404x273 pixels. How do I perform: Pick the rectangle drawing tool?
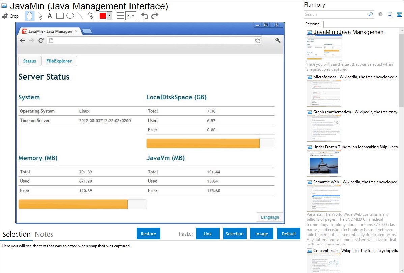click(x=60, y=16)
